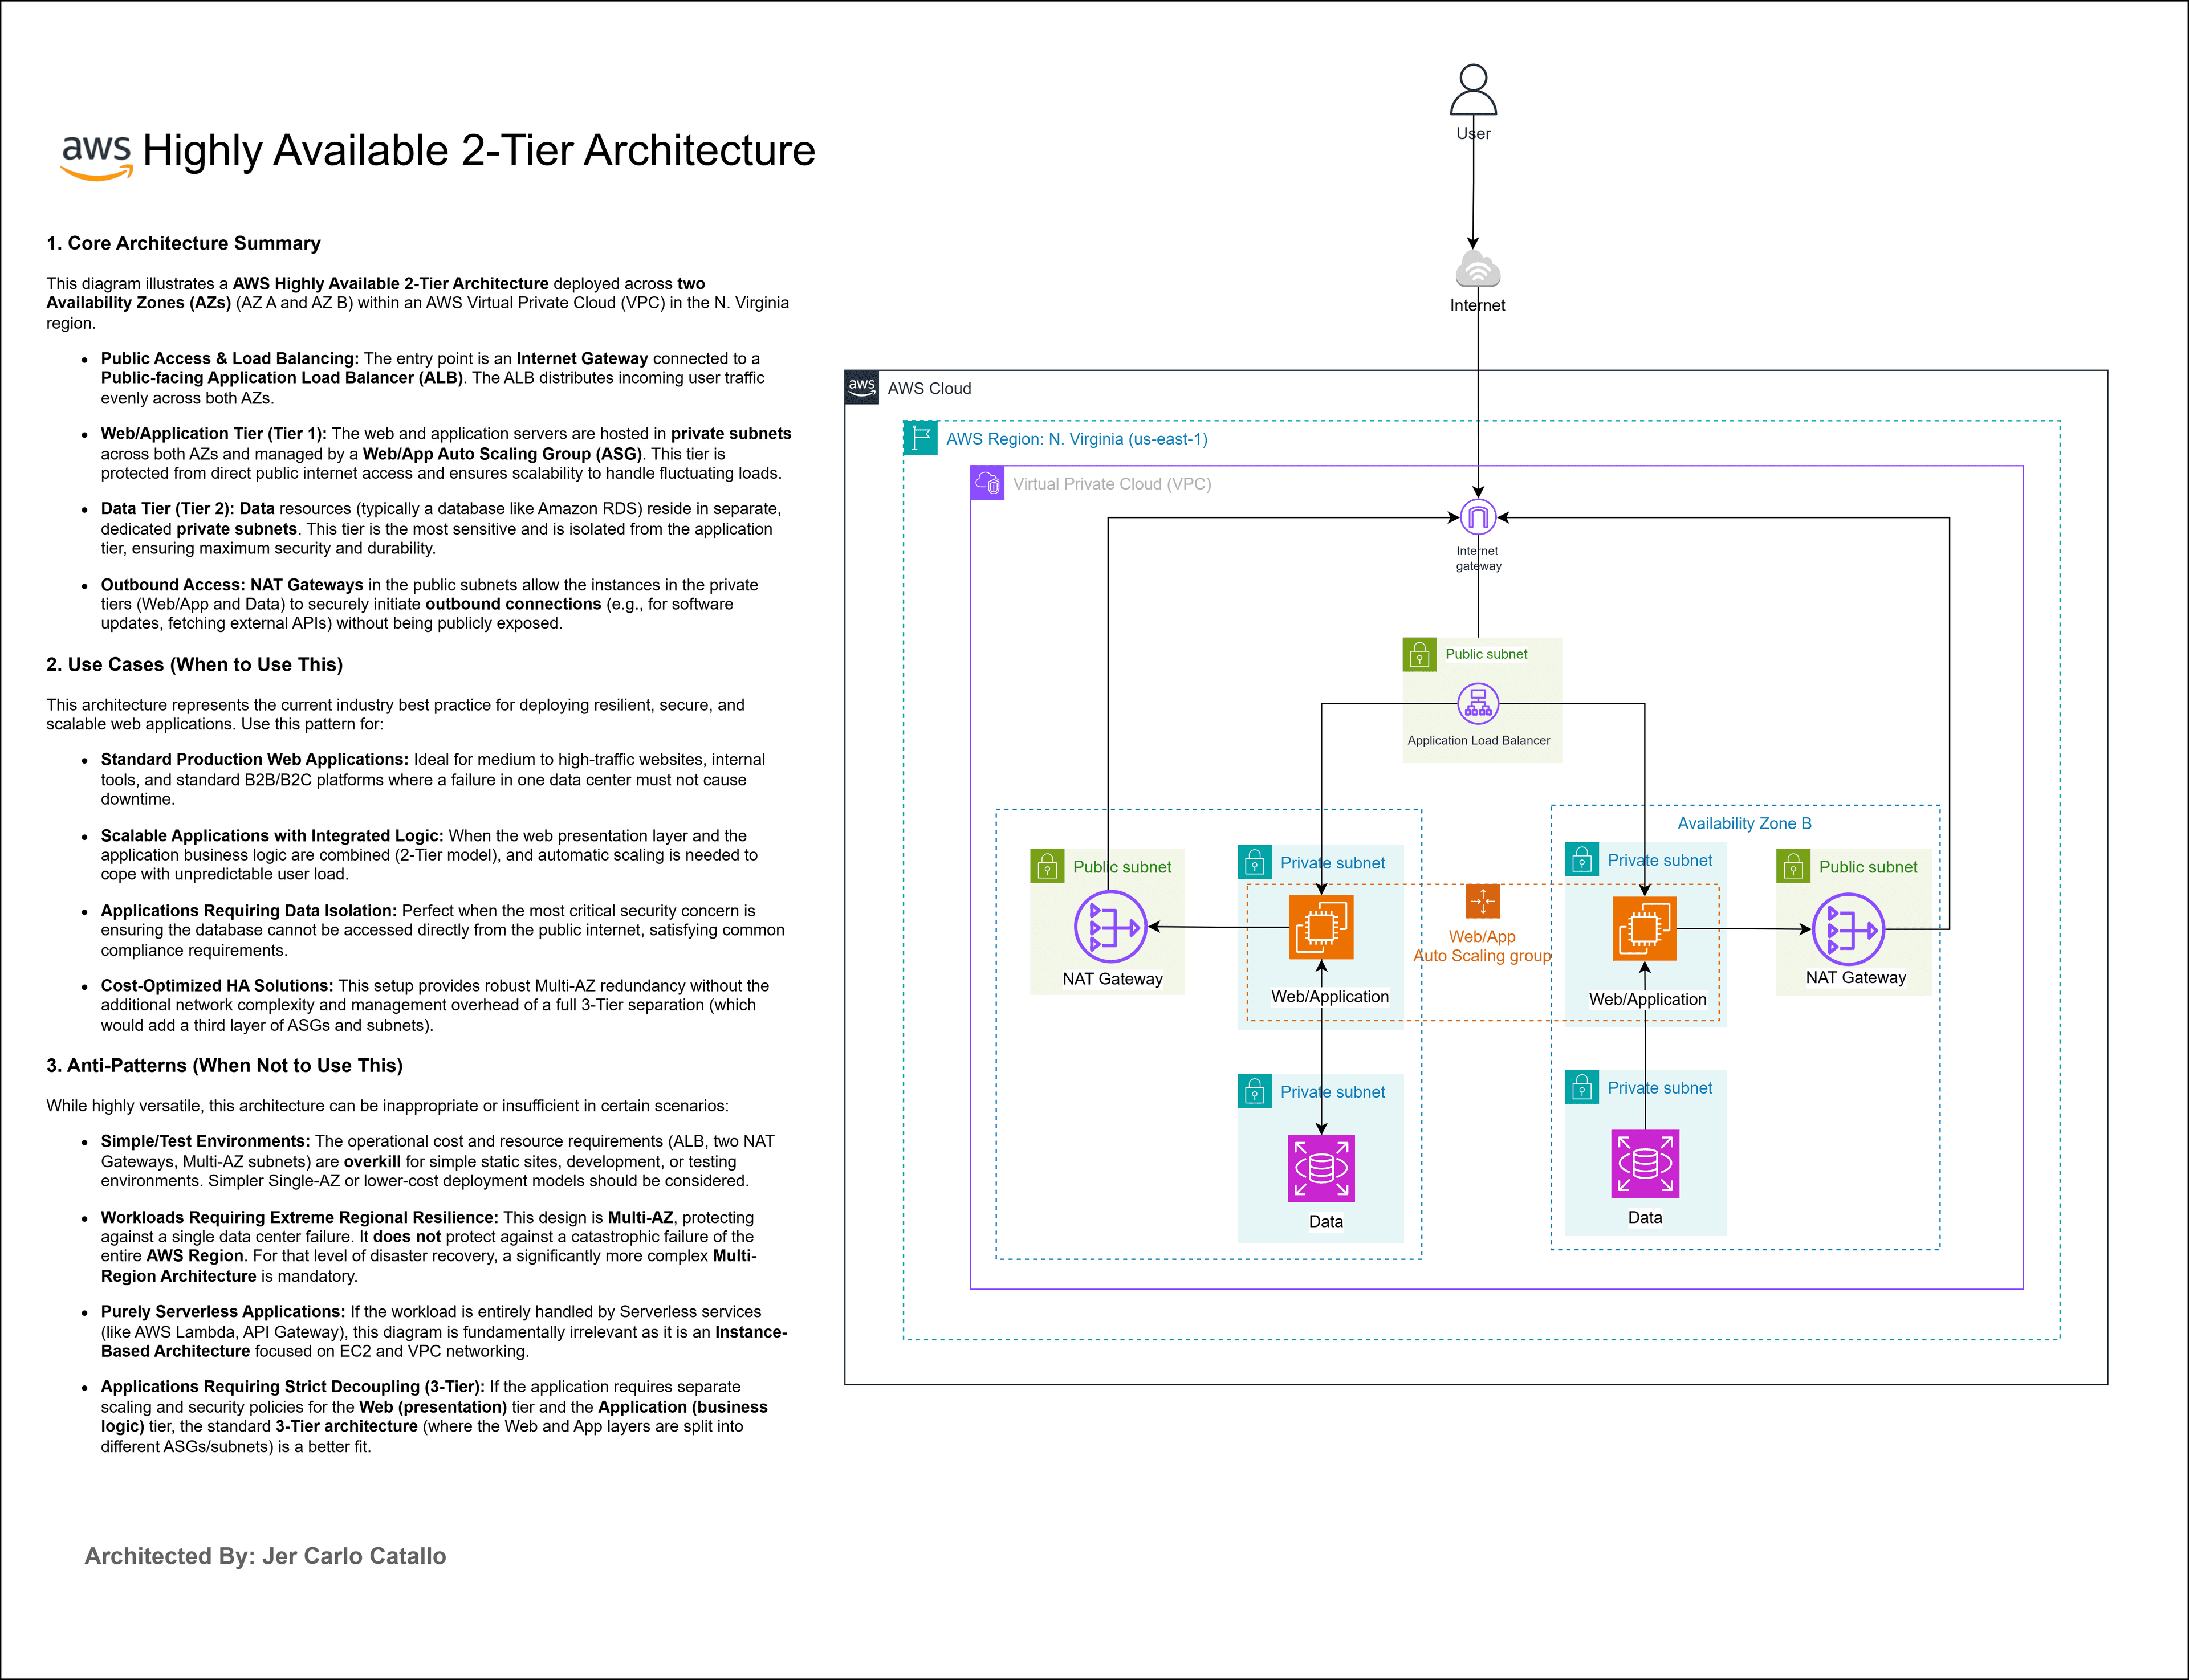
Task: Click 'Architected By: Jer Carlo Catallo' text
Action: (x=265, y=1555)
